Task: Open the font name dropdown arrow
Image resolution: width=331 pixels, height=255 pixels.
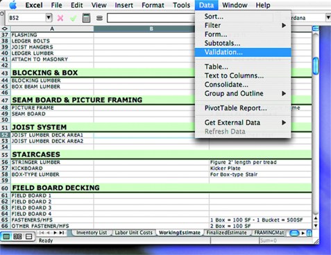Action: click(x=328, y=17)
